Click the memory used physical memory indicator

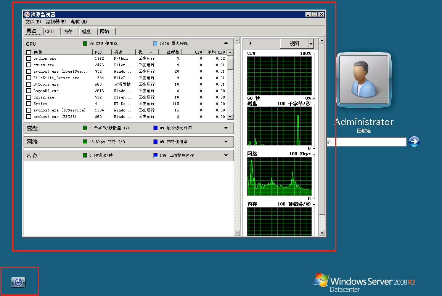tap(155, 156)
